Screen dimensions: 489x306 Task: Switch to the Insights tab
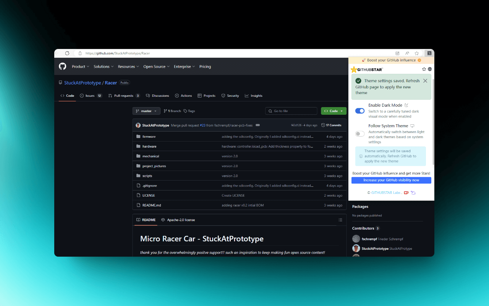tap(254, 96)
